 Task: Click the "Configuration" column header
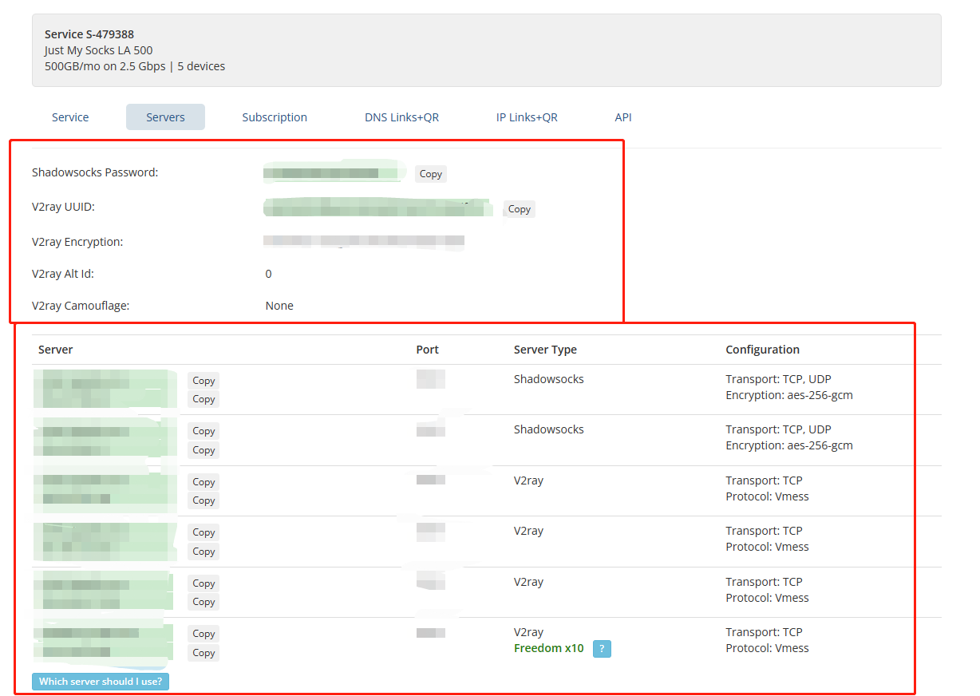[x=762, y=350]
